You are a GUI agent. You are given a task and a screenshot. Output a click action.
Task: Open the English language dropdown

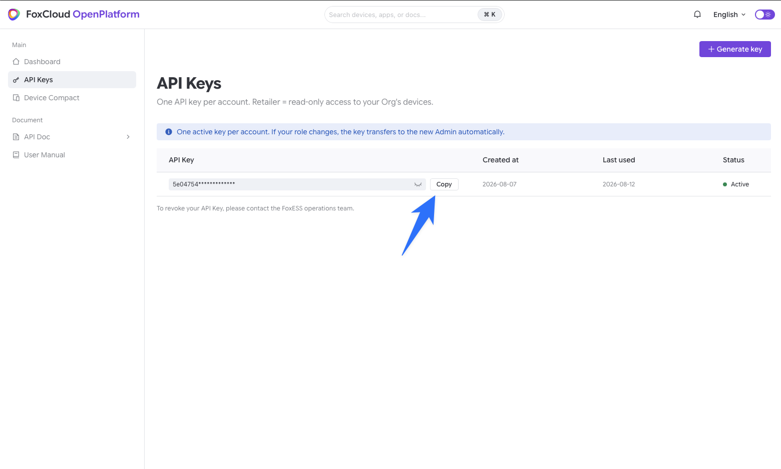(x=729, y=15)
